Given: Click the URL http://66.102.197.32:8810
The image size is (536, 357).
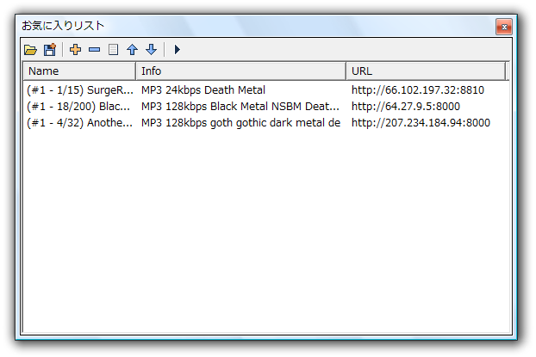Looking at the screenshot, I should 418,90.
